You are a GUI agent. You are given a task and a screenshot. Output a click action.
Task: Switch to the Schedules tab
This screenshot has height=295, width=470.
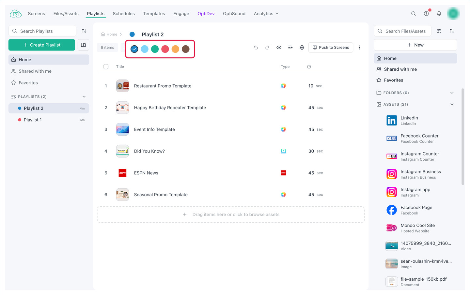point(124,14)
